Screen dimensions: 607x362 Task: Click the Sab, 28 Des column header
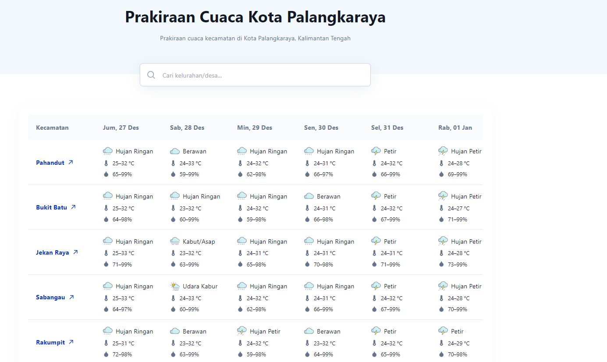coord(187,128)
